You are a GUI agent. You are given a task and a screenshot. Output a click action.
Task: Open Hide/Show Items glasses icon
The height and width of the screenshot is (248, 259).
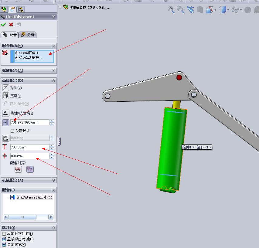235,10
